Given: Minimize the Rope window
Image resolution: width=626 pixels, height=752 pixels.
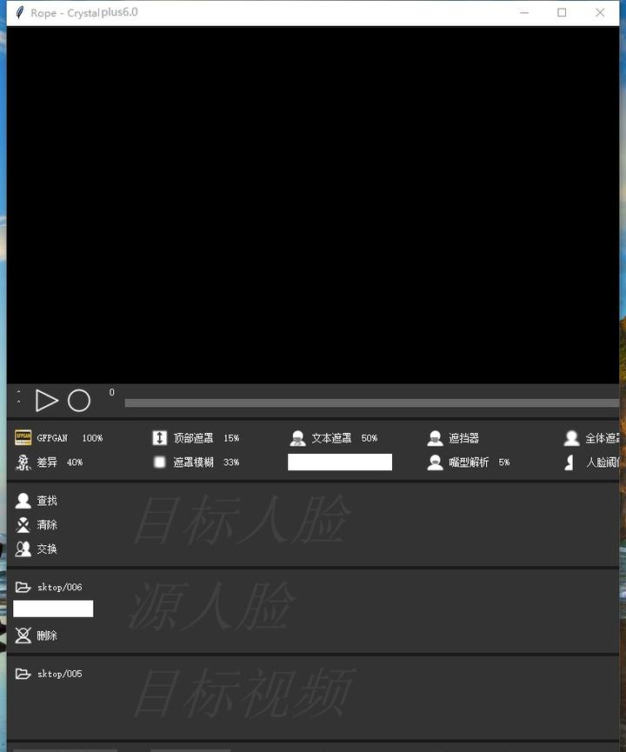Looking at the screenshot, I should 524,12.
